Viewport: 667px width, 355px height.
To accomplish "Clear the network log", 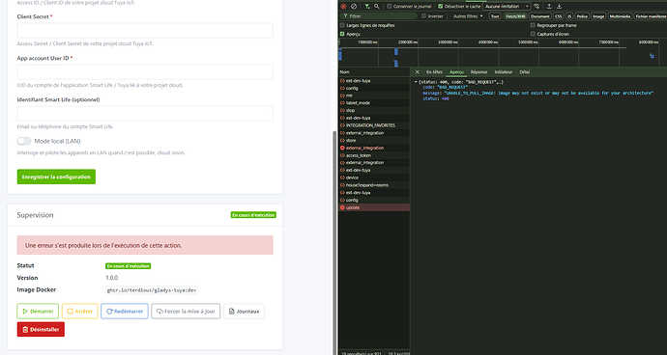I will pyautogui.click(x=354, y=7).
